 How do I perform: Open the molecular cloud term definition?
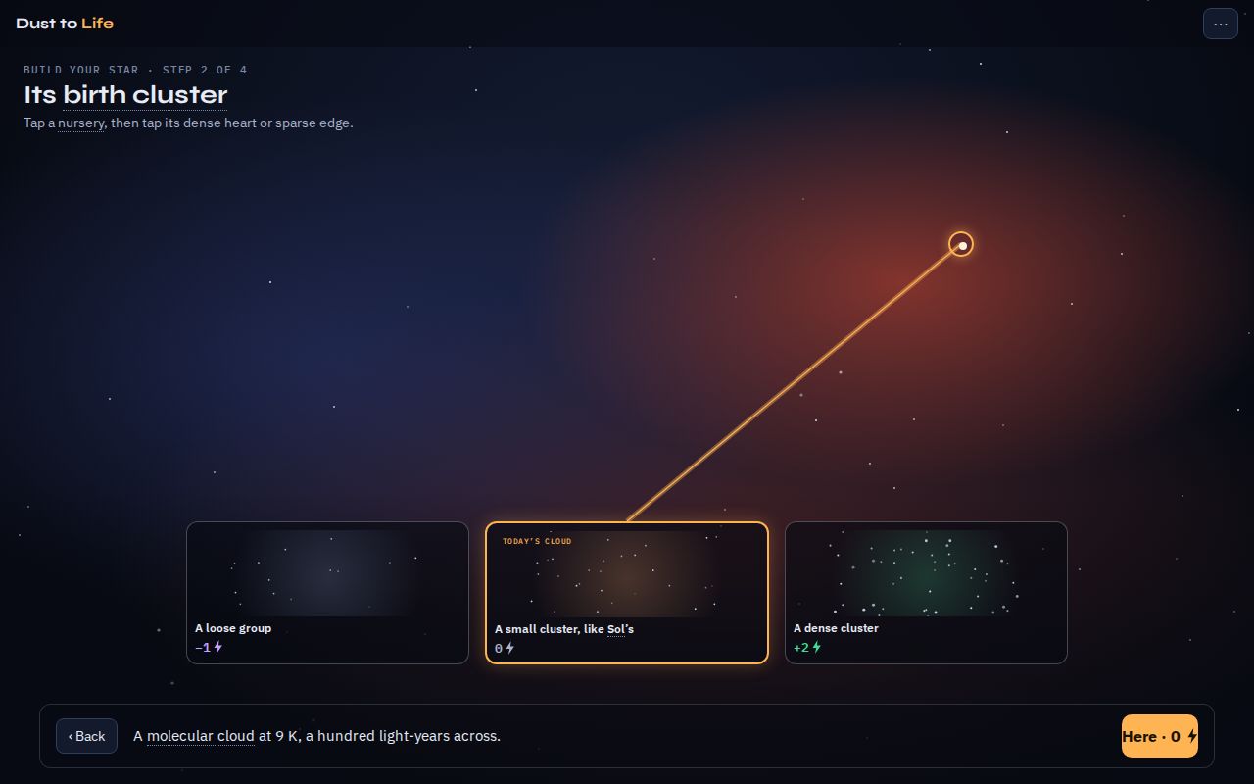click(x=201, y=736)
